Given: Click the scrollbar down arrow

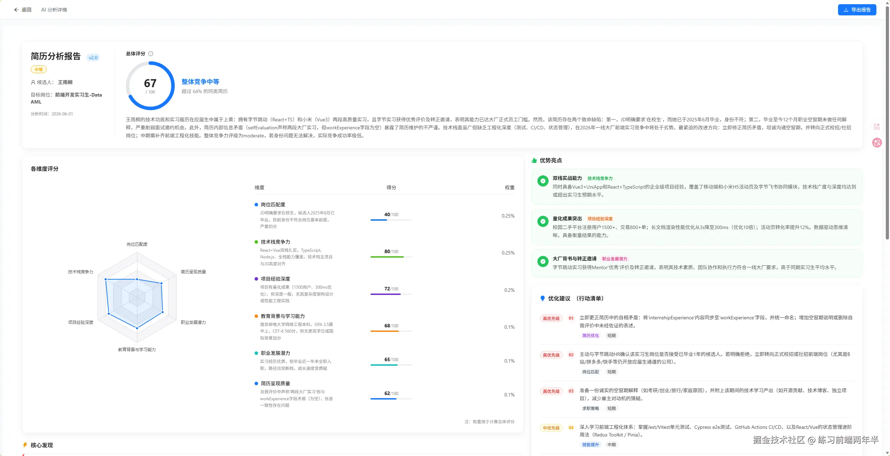Looking at the screenshot, I should click(887, 453).
